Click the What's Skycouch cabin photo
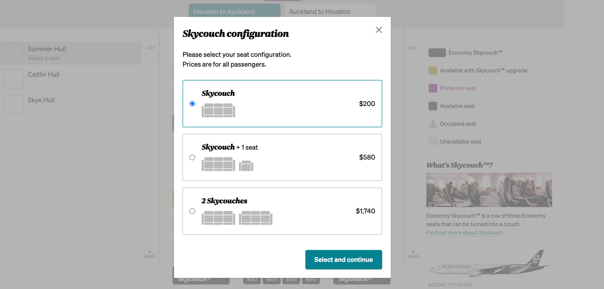 489,190
